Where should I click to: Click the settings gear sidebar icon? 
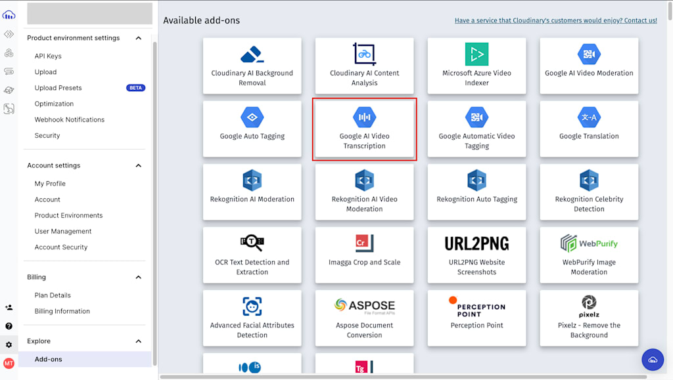(x=9, y=345)
